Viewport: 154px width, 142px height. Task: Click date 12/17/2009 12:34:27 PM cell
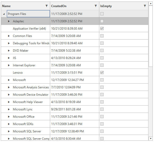(x=74, y=80)
